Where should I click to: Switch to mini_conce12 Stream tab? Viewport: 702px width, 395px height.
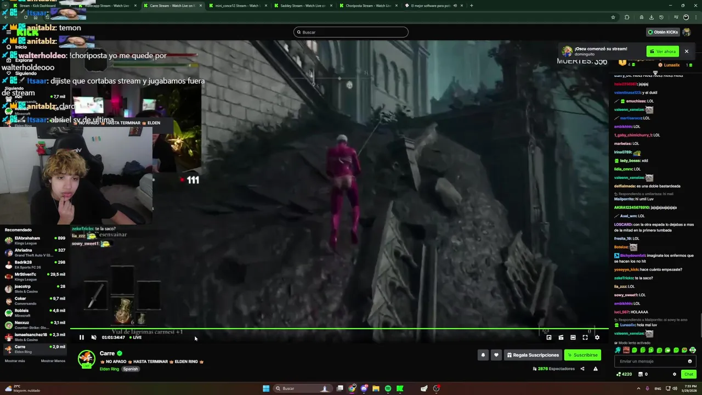[237, 5]
